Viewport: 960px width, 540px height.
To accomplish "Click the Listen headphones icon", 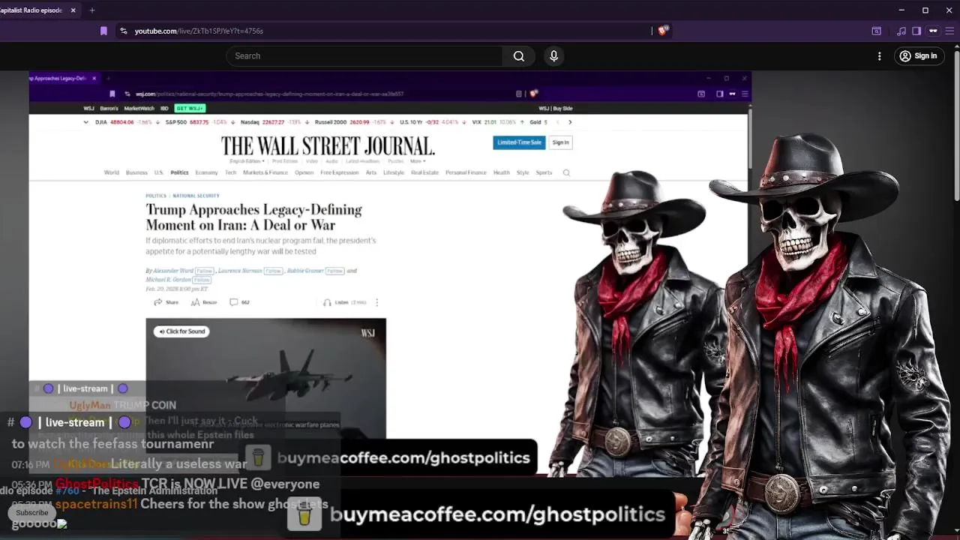I will point(327,302).
